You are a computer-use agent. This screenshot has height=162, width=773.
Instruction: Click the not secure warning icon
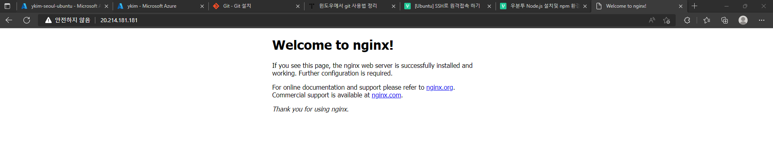48,20
